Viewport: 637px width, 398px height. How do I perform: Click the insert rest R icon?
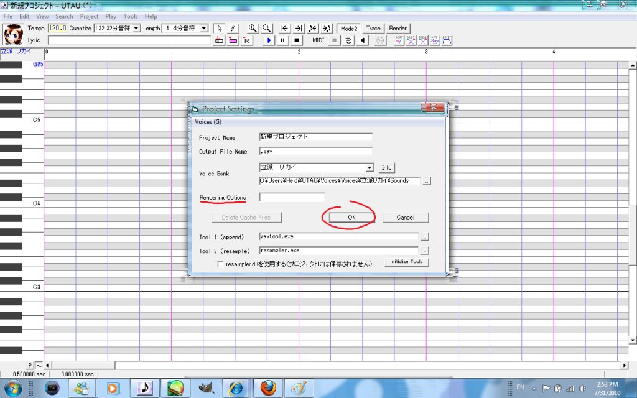[x=246, y=40]
